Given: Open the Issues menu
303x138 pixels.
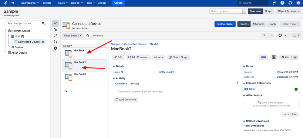Looking at the screenshot, I should click(x=62, y=3).
